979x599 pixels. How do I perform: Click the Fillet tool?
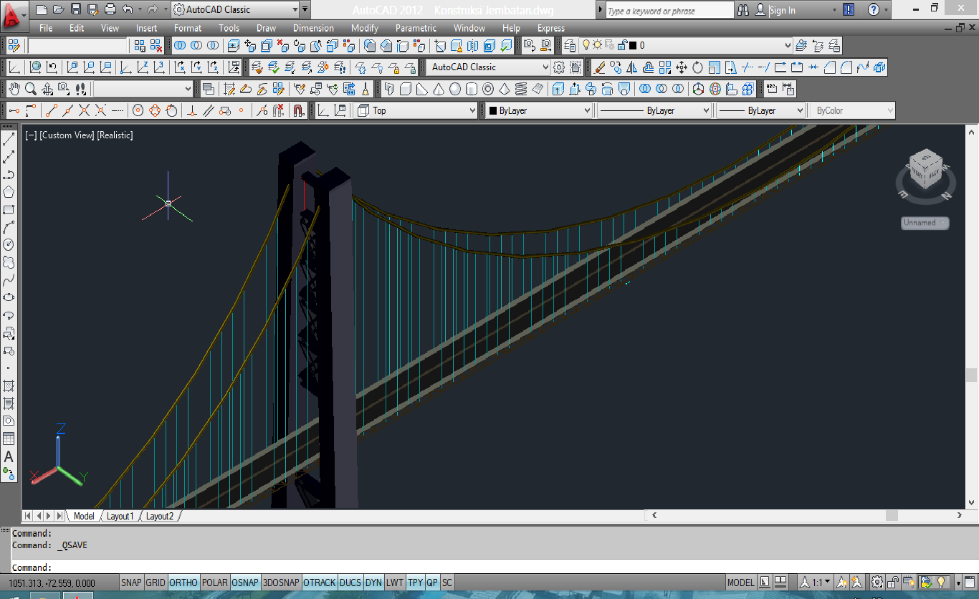coord(846,67)
